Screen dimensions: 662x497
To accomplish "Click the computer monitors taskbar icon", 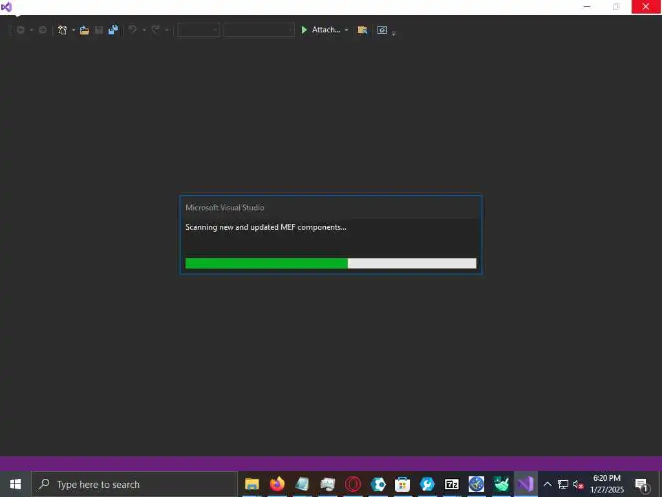I will coord(327,484).
